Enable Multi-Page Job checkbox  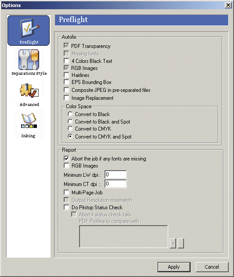(x=66, y=192)
